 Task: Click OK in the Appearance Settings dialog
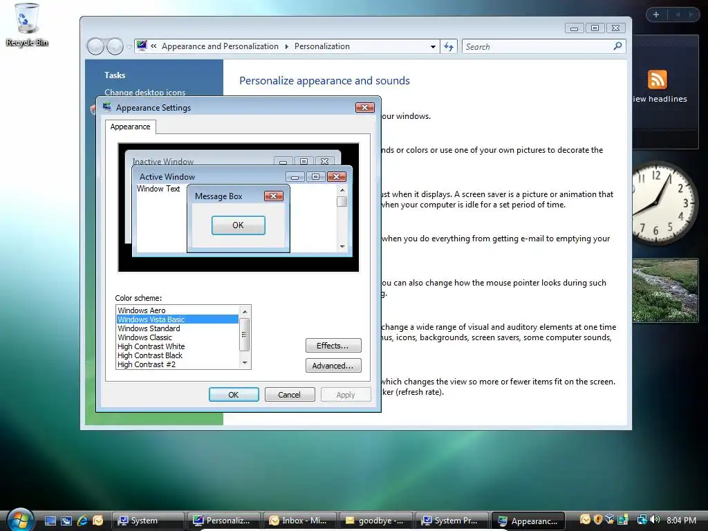234,395
